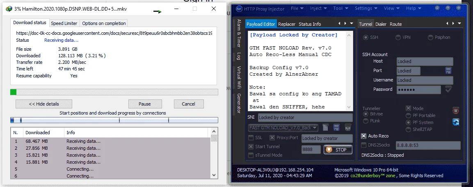This screenshot has height=187, width=473.
Task: Cancel the Hamilton download
Action: tap(189, 104)
